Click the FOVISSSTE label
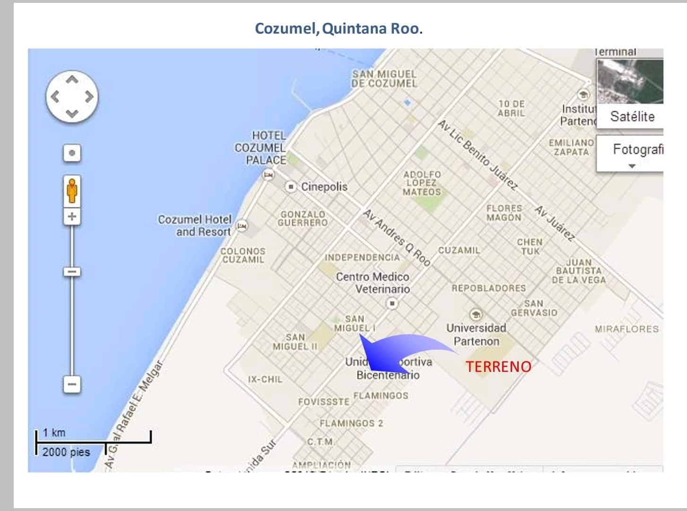Image resolution: width=687 pixels, height=511 pixels. point(324,402)
